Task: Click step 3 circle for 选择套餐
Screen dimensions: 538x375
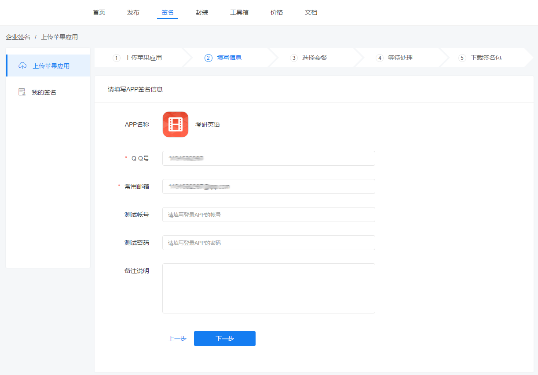Action: pos(294,58)
